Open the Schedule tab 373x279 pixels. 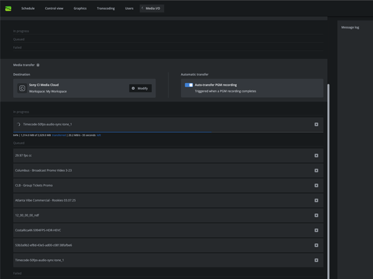(28, 8)
